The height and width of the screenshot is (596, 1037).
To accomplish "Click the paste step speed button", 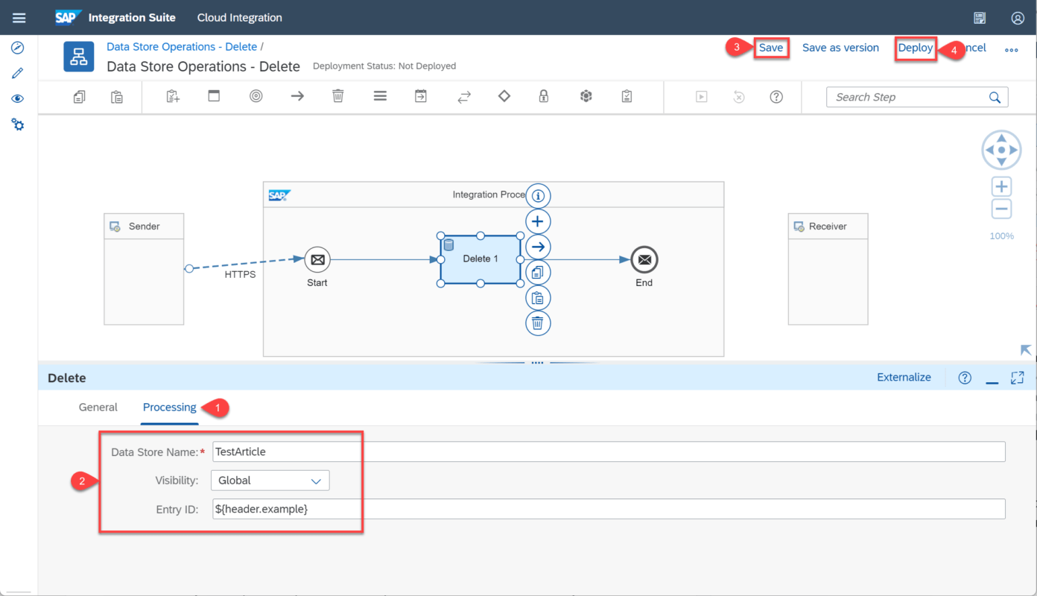I will pos(538,298).
